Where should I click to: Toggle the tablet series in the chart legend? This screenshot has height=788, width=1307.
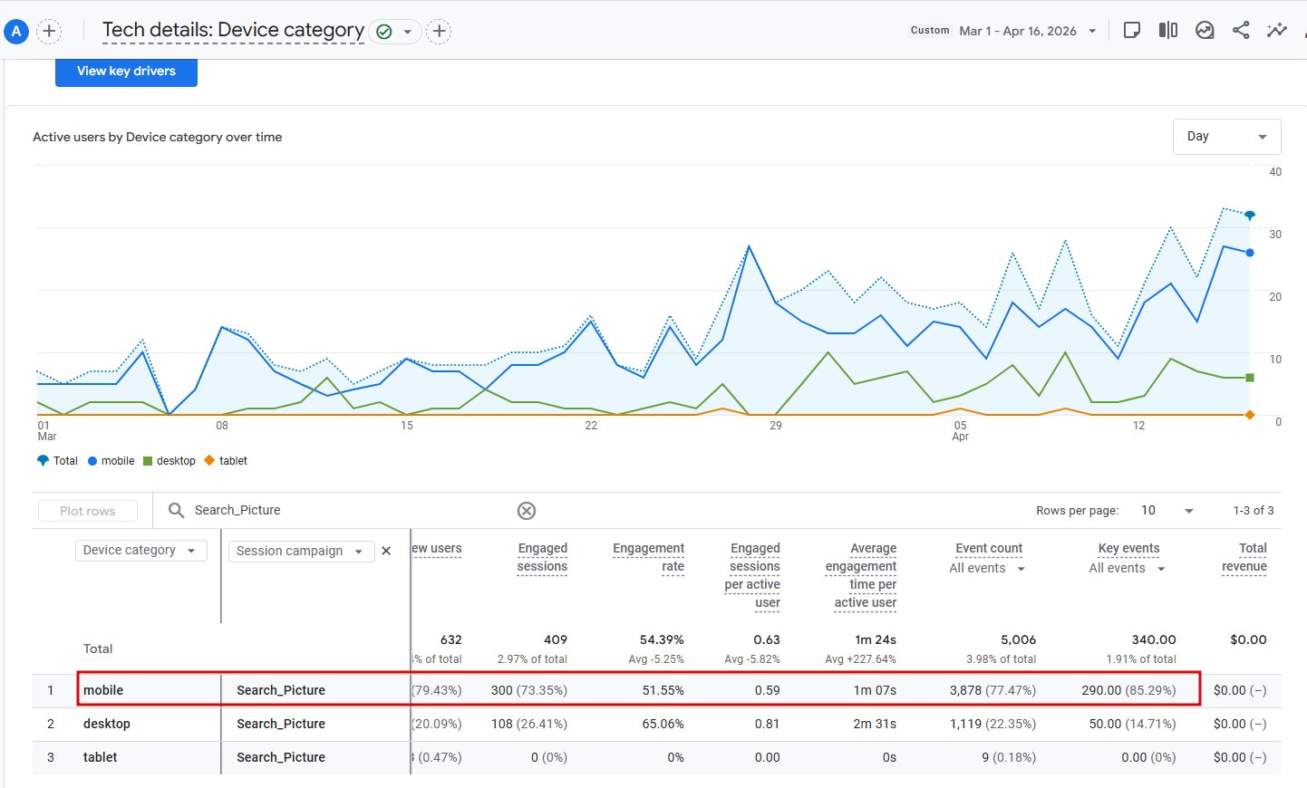coord(227,461)
